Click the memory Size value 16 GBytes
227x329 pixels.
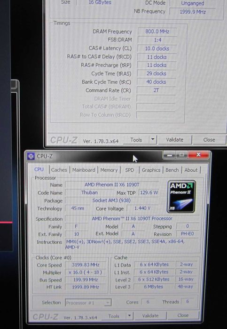[x=100, y=2]
